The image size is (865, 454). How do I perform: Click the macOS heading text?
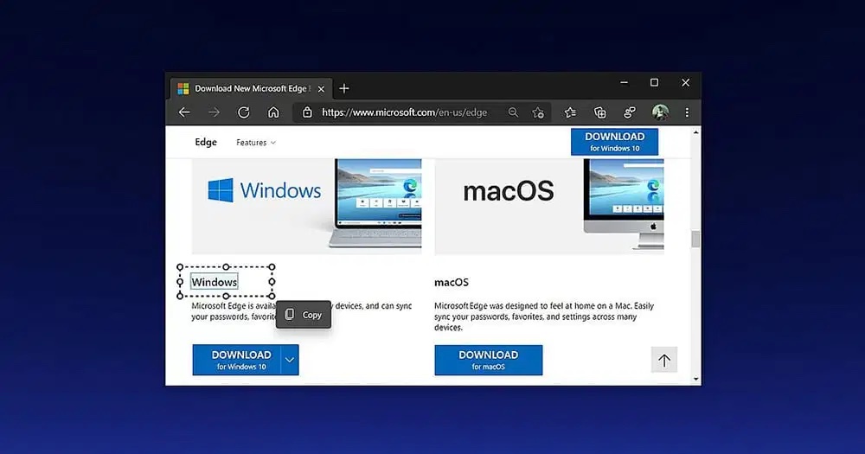[x=452, y=282]
